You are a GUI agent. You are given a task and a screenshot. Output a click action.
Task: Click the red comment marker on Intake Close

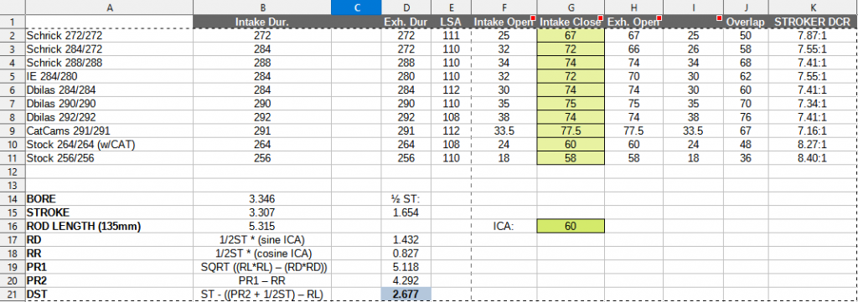600,18
